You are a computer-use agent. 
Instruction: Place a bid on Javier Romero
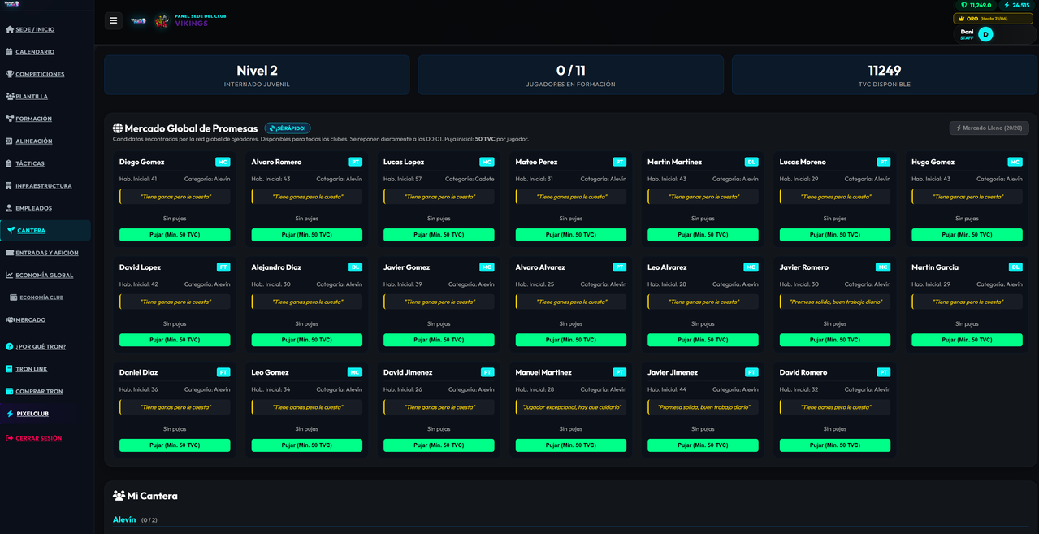tap(835, 340)
